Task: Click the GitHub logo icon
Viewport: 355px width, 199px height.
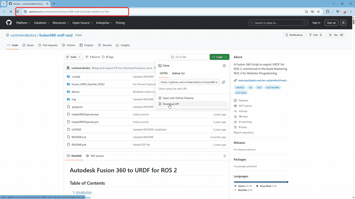Action: [x=9, y=23]
